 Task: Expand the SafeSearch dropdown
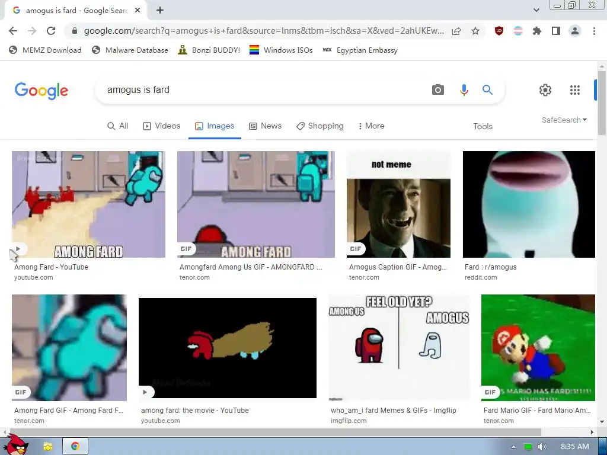[x=564, y=120]
